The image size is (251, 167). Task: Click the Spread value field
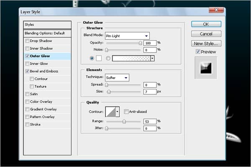(x=150, y=85)
